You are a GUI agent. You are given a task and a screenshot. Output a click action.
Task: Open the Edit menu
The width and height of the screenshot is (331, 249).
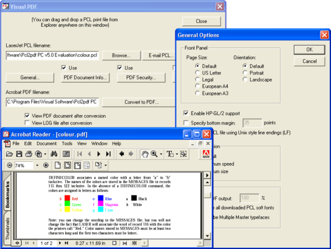coord(27,143)
